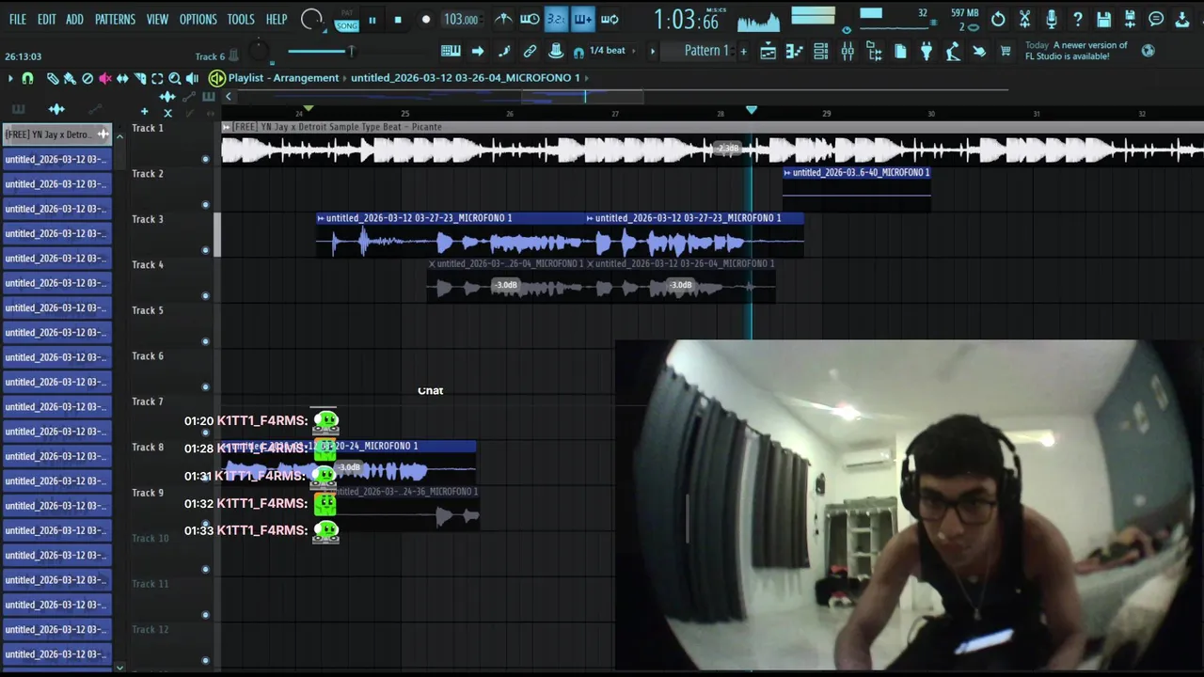The height and width of the screenshot is (677, 1204).
Task: Toggle the metronome
Action: pos(503,19)
